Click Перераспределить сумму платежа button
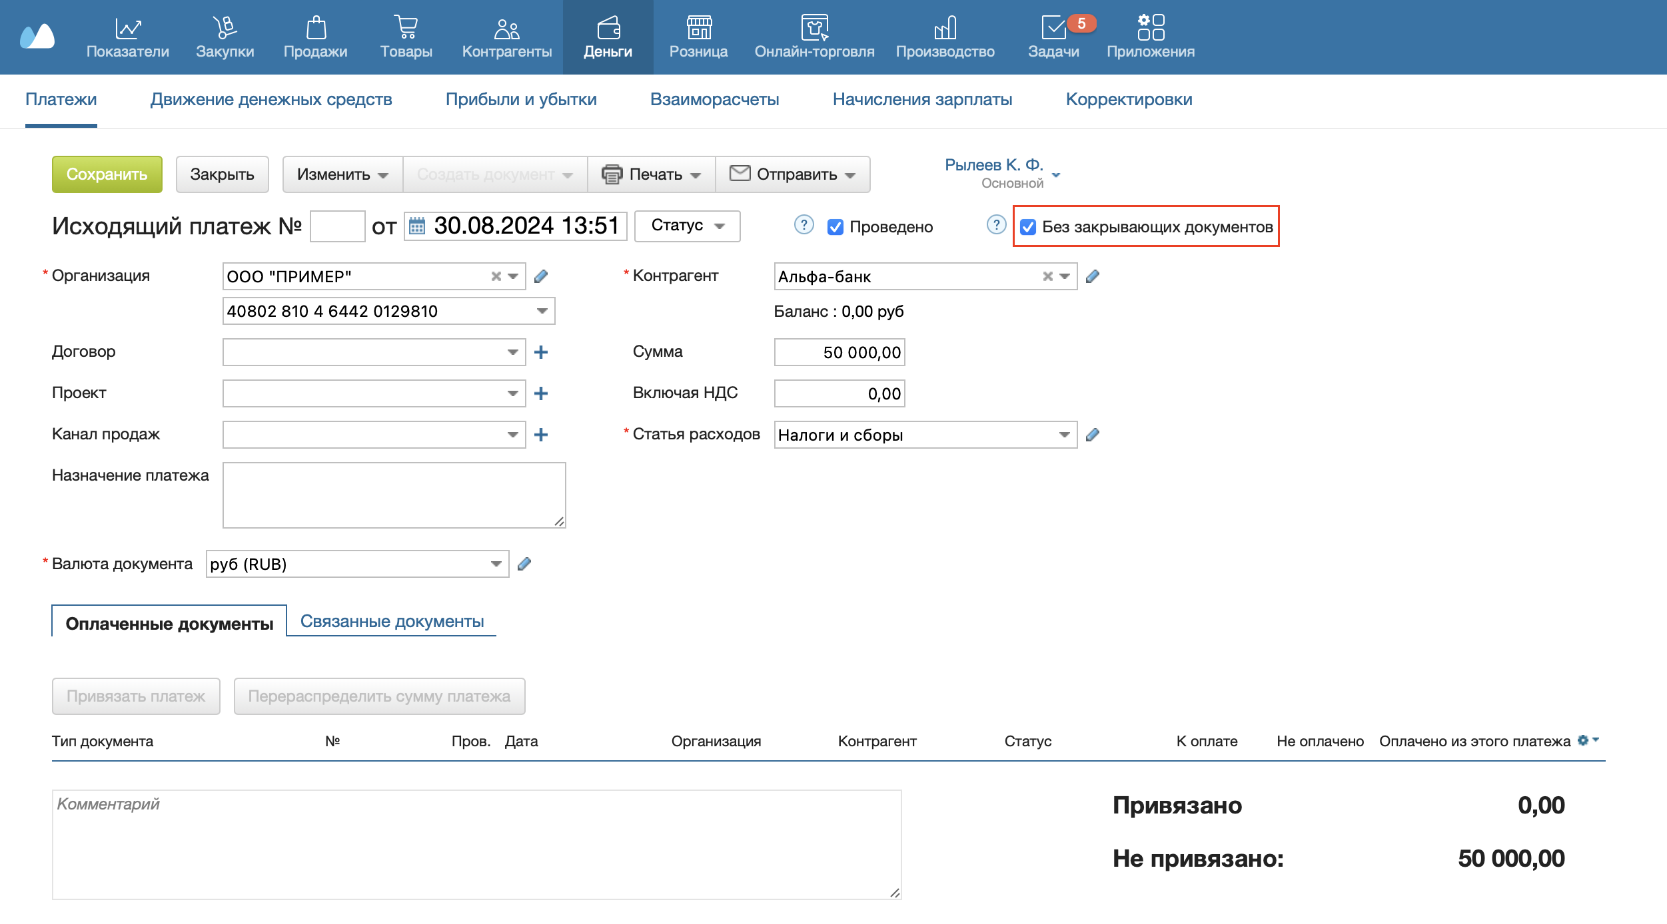The image size is (1667, 924). [379, 696]
